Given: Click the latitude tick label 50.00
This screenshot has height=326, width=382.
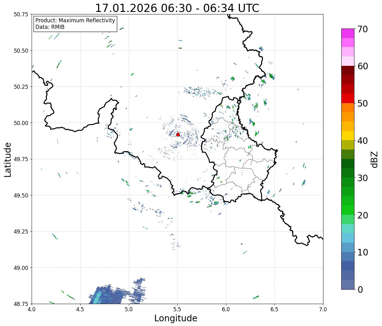Looking at the screenshot, I should [21, 123].
